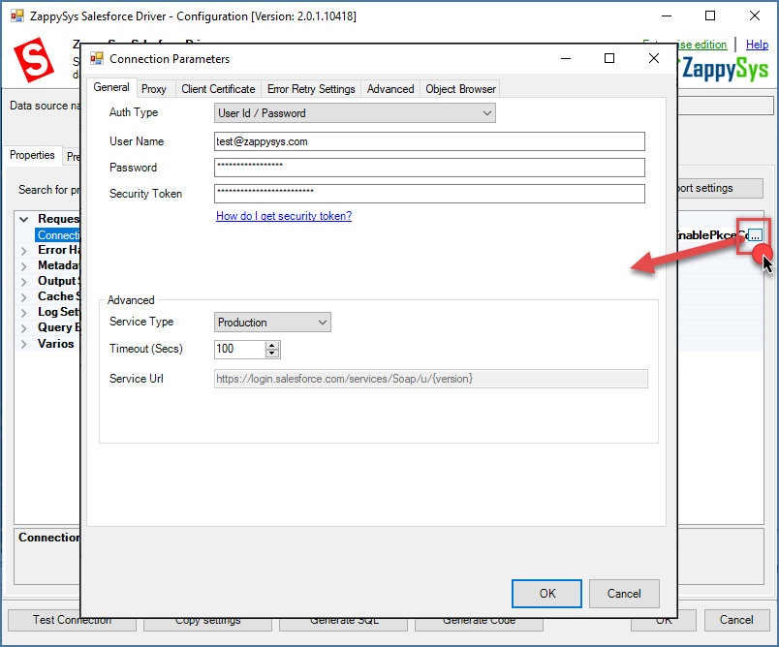779x647 pixels.
Task: Click the User Name input field
Action: tap(429, 141)
